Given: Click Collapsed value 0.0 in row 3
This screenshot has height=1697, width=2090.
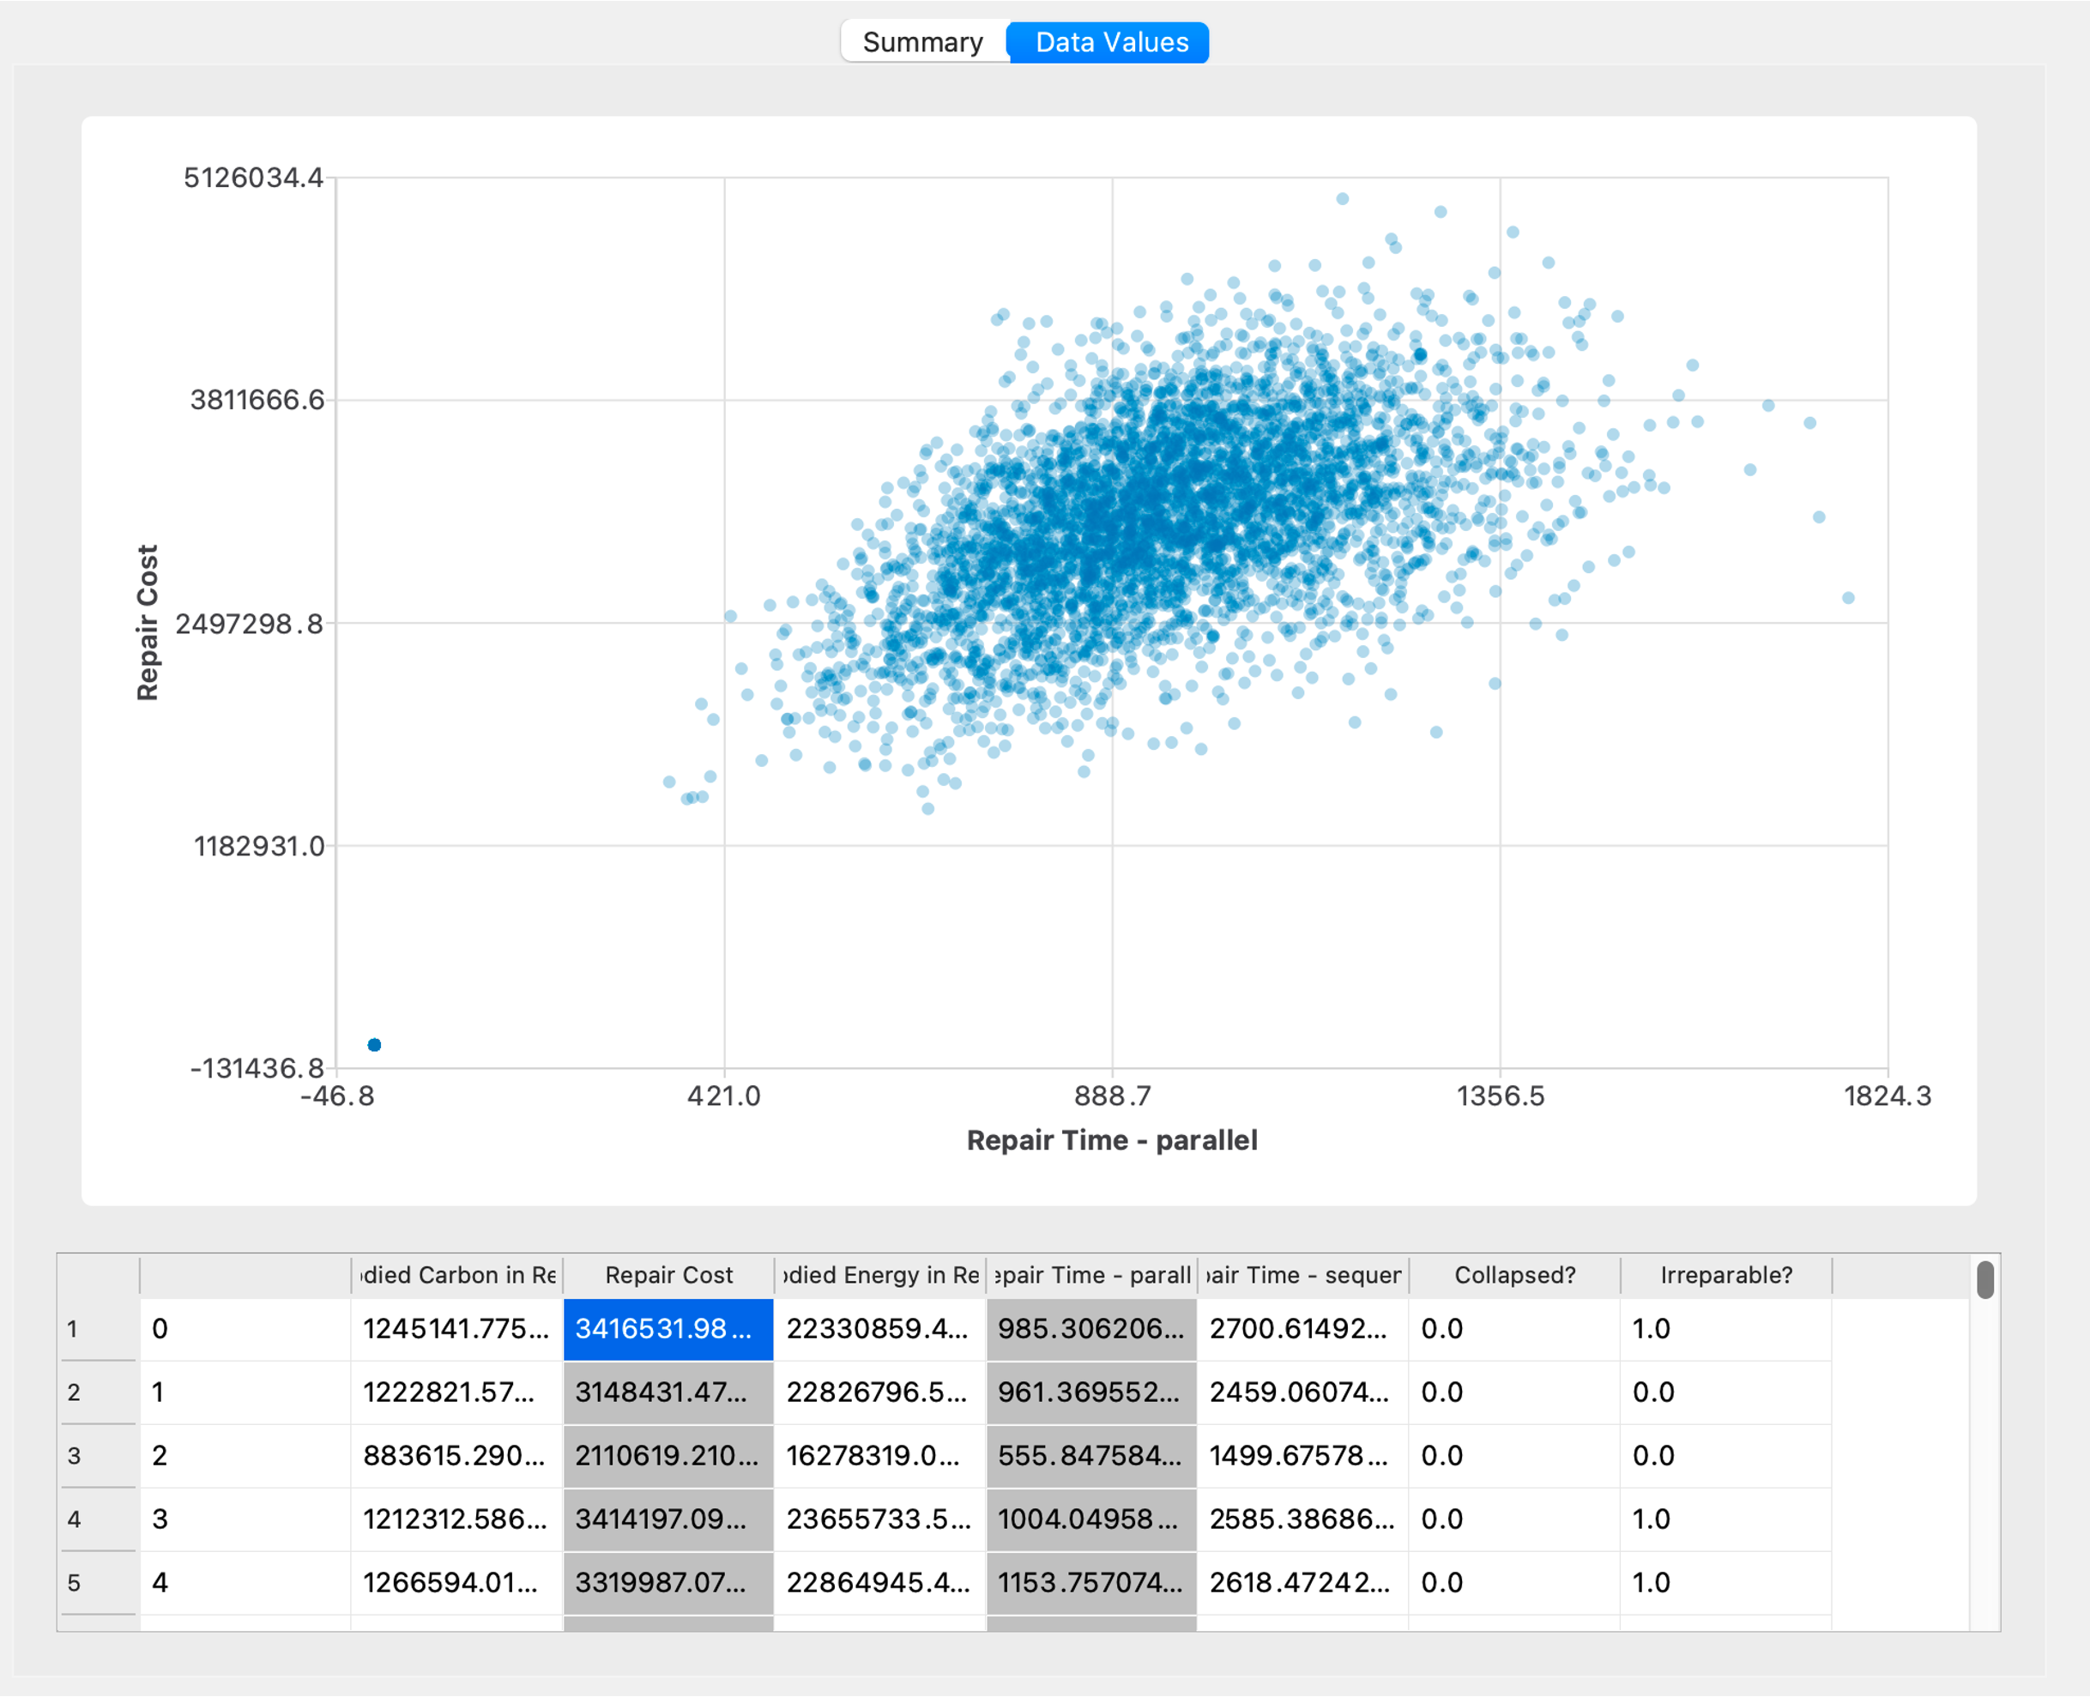Looking at the screenshot, I should pos(1514,1456).
